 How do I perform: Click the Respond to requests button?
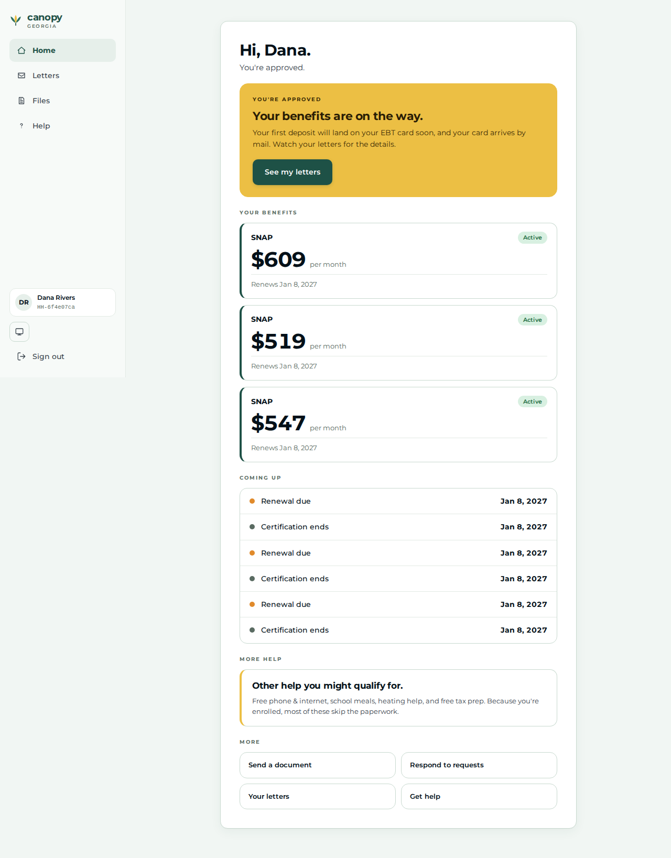tap(479, 765)
